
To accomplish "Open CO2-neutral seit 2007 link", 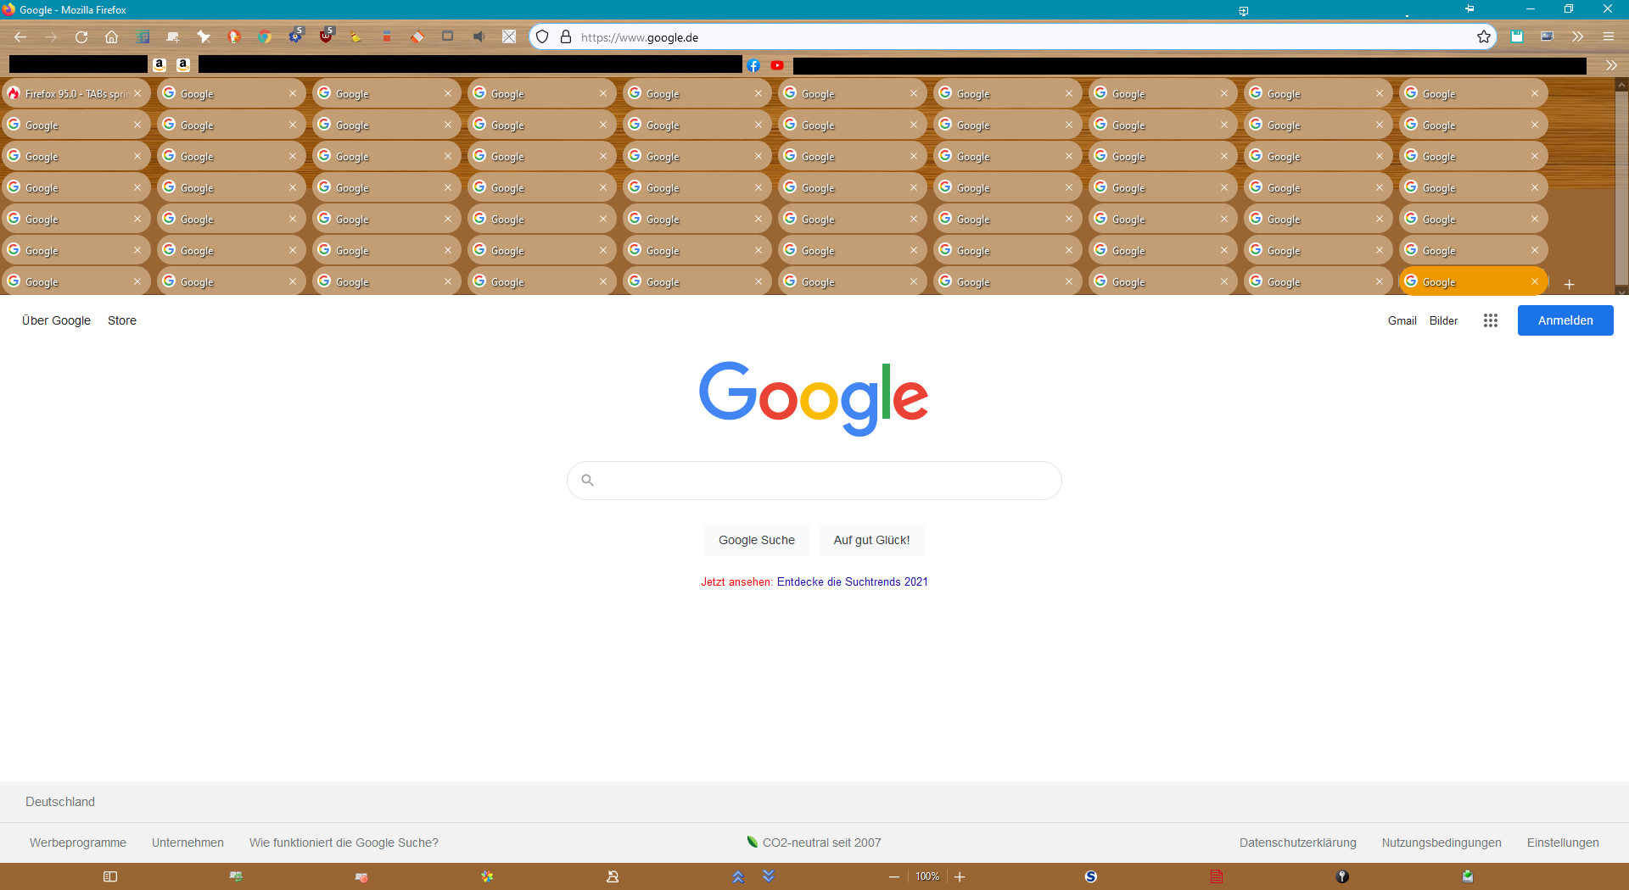I will click(x=814, y=843).
